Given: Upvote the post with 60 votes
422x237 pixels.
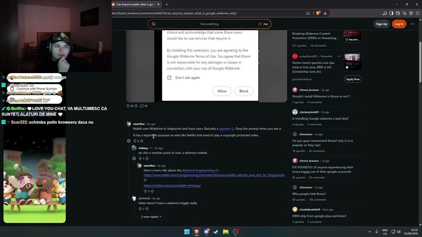Looking at the screenshot, I should 128,106.
